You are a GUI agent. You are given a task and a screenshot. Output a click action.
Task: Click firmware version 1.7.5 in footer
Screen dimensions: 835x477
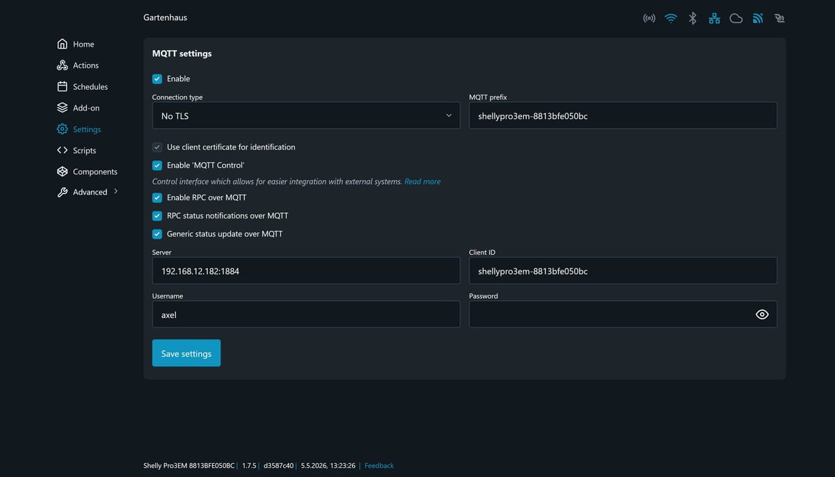pyautogui.click(x=249, y=466)
